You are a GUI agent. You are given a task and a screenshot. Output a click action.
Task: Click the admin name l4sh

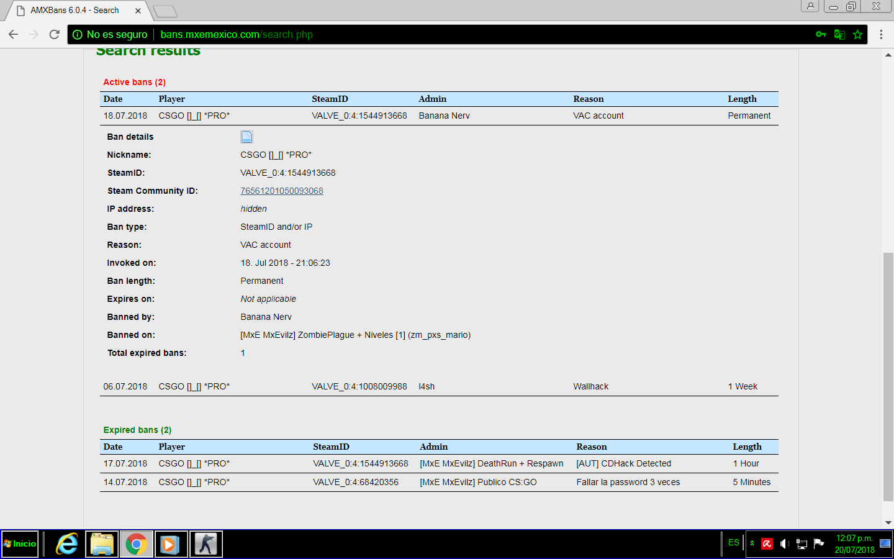(427, 386)
